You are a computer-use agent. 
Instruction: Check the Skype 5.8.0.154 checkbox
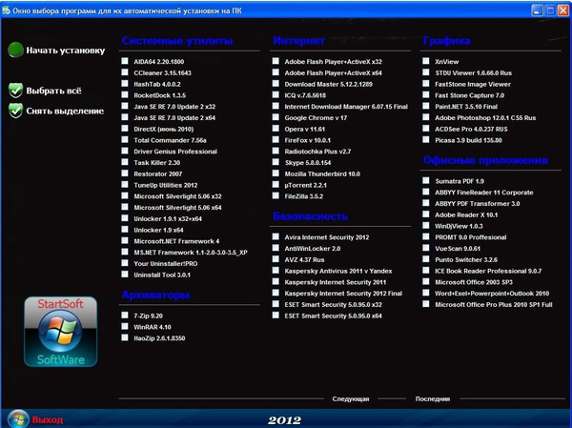(x=276, y=162)
